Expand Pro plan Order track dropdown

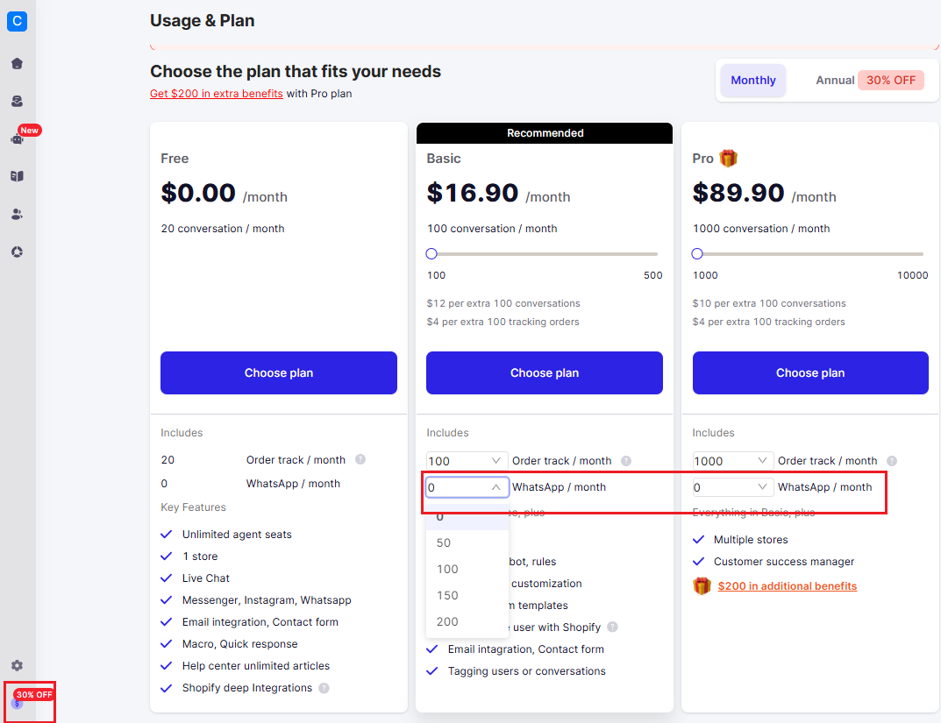[733, 461]
